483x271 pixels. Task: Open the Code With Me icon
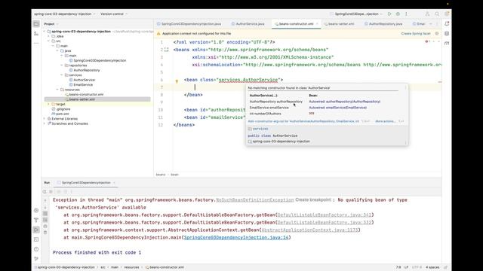(x=427, y=14)
